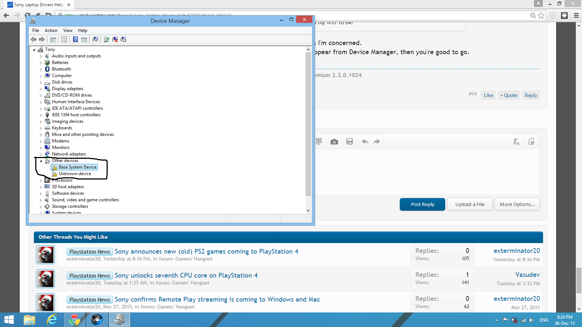This screenshot has width=582, height=327.
Task: Click the More Options... button
Action: (x=517, y=204)
